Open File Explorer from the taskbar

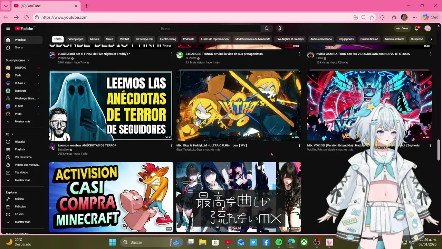coord(202,242)
